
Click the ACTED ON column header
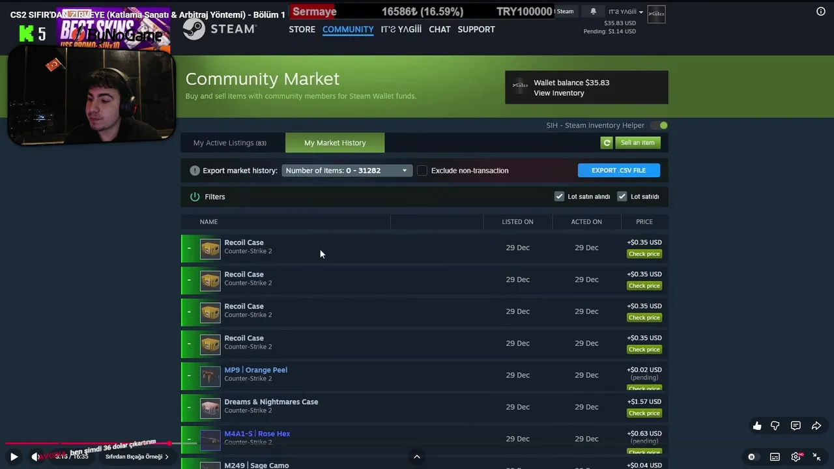coord(586,221)
